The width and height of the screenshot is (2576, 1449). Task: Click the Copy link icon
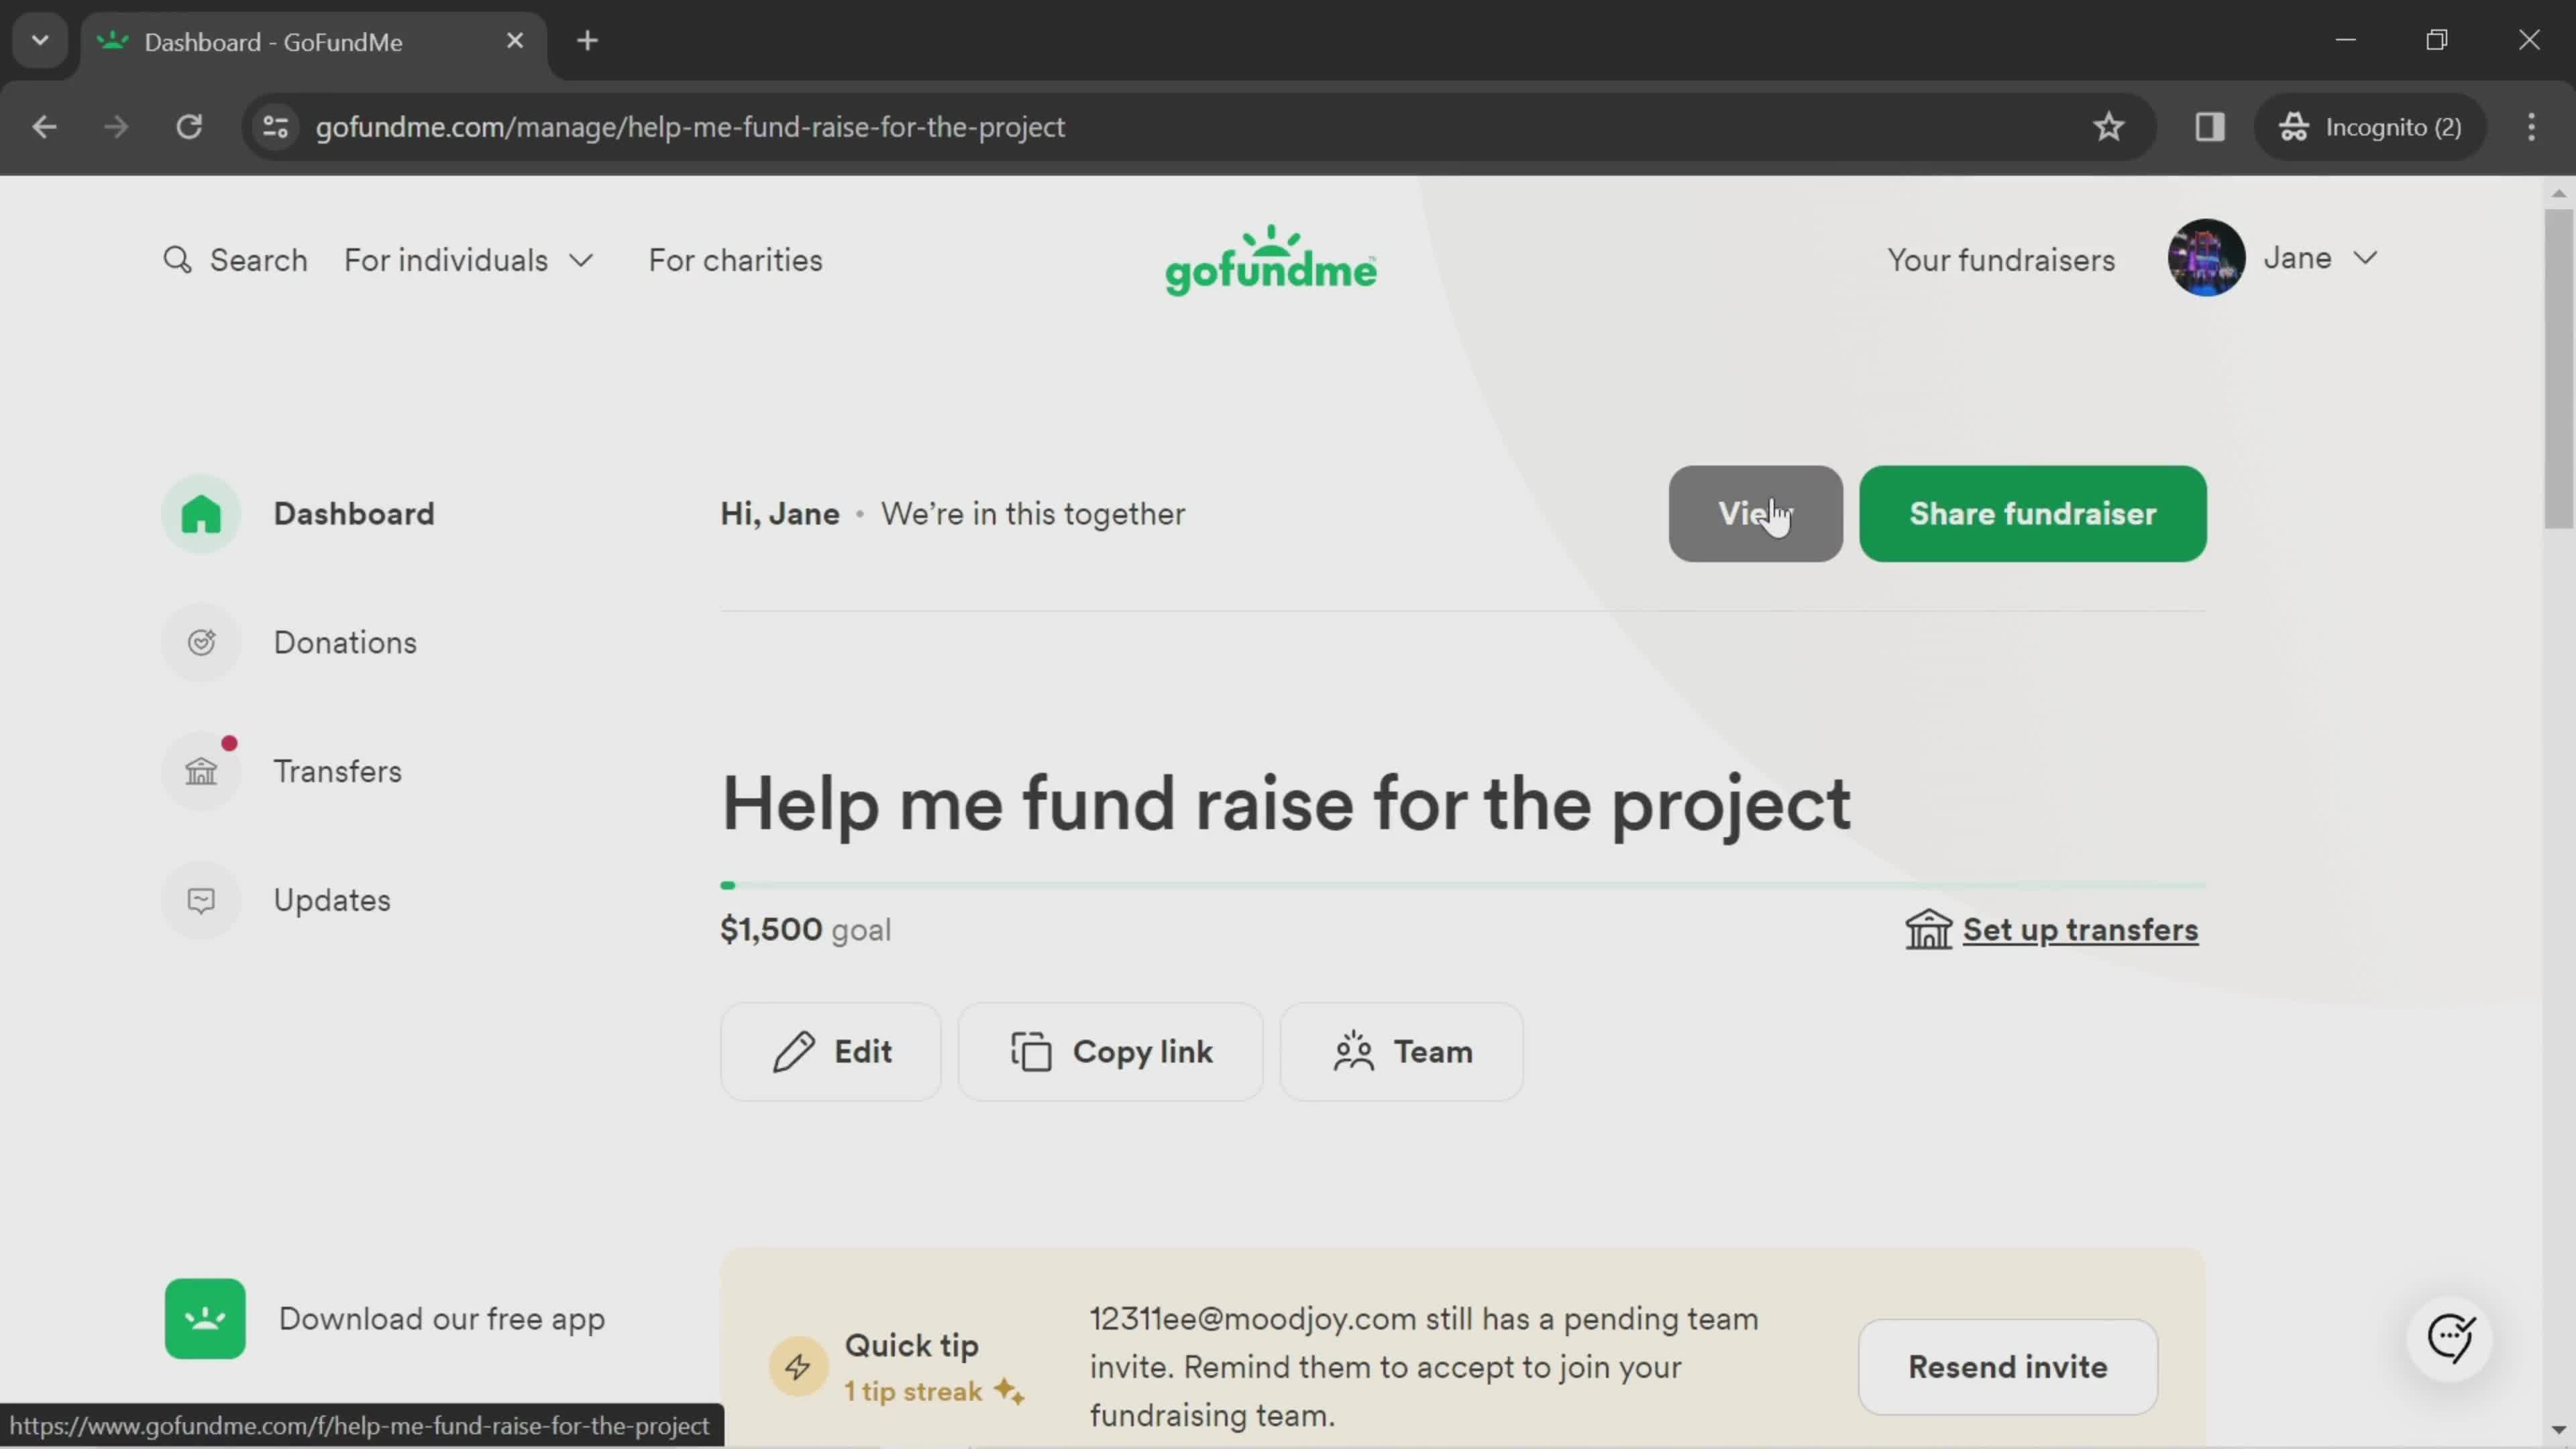1028,1051
